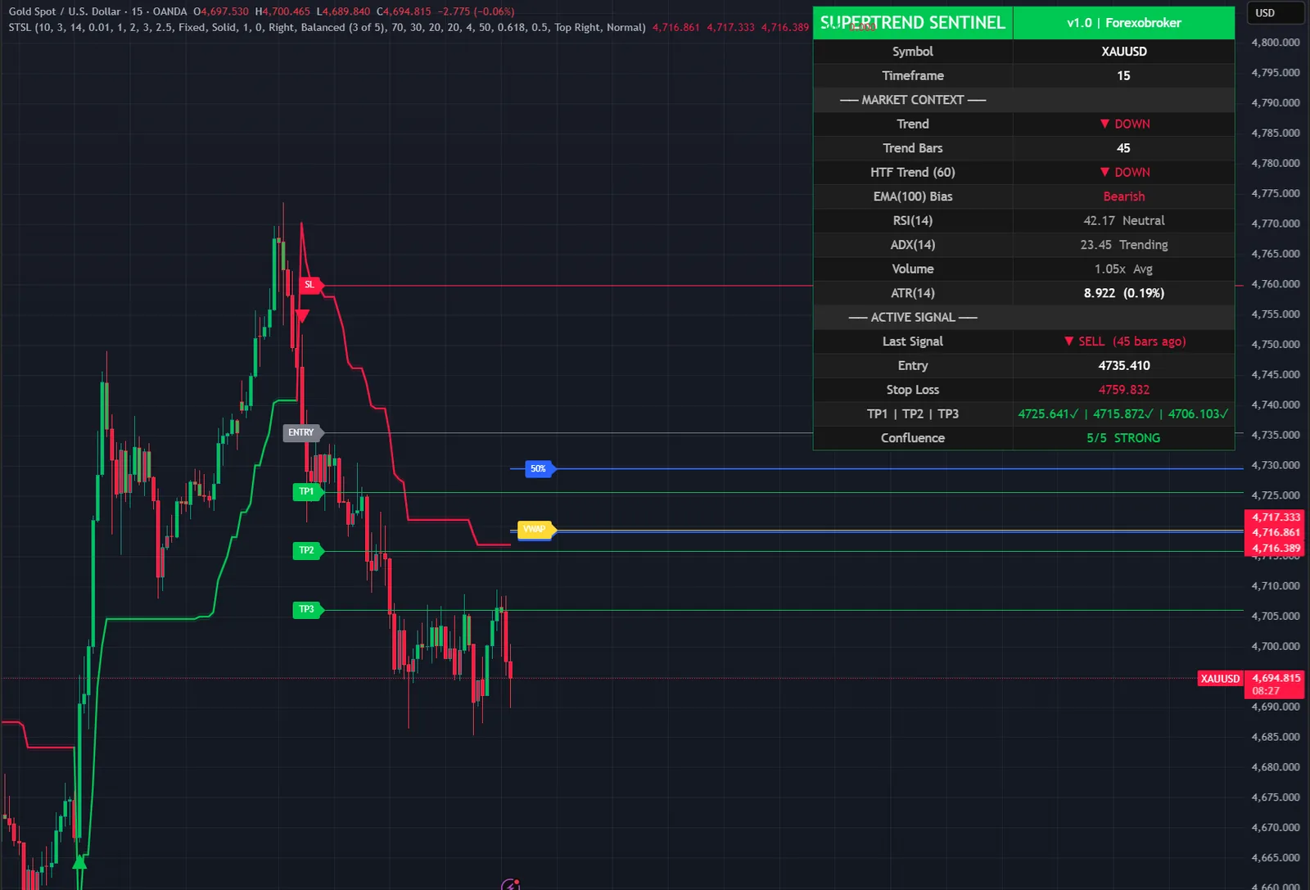This screenshot has width=1310, height=890.
Task: Click the Timeframe value 15 cell
Action: [x=1123, y=75]
